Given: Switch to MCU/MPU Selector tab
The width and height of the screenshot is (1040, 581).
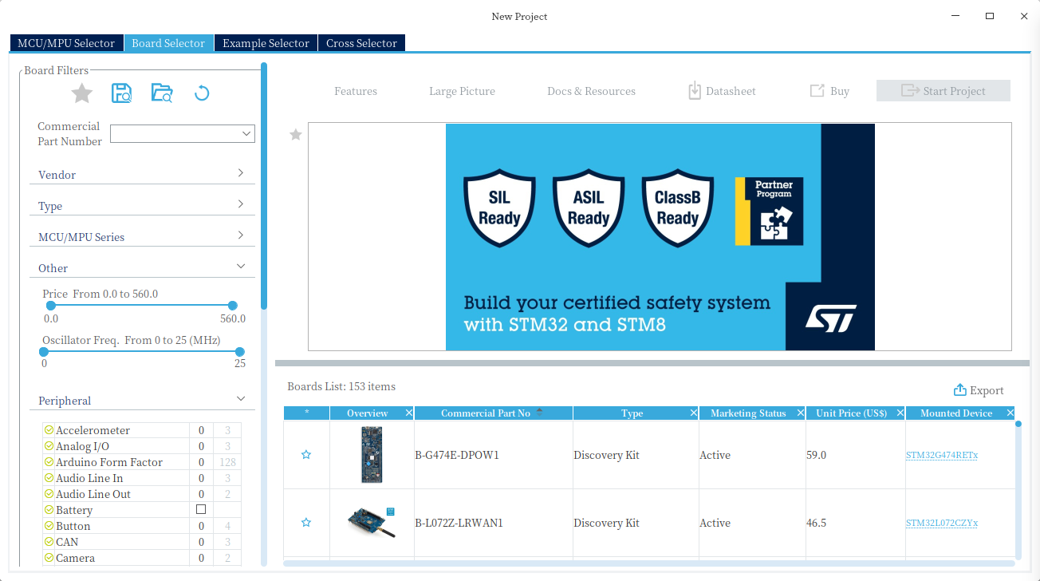Looking at the screenshot, I should (x=66, y=43).
